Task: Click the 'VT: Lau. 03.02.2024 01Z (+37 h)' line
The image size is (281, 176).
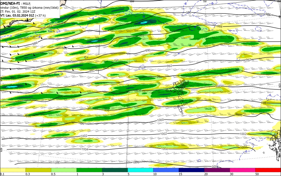Action: [x=23, y=15]
